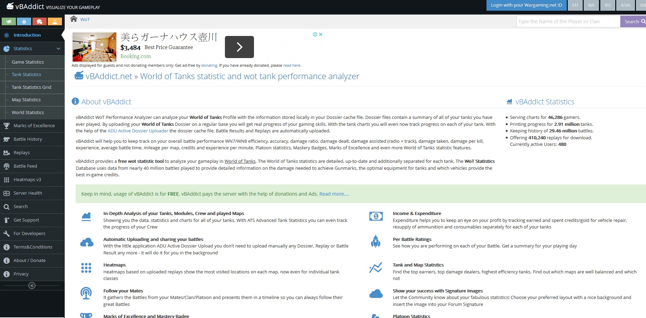646x318 pixels.
Task: Expand the Marks of Excellence menu
Action: coord(34,126)
